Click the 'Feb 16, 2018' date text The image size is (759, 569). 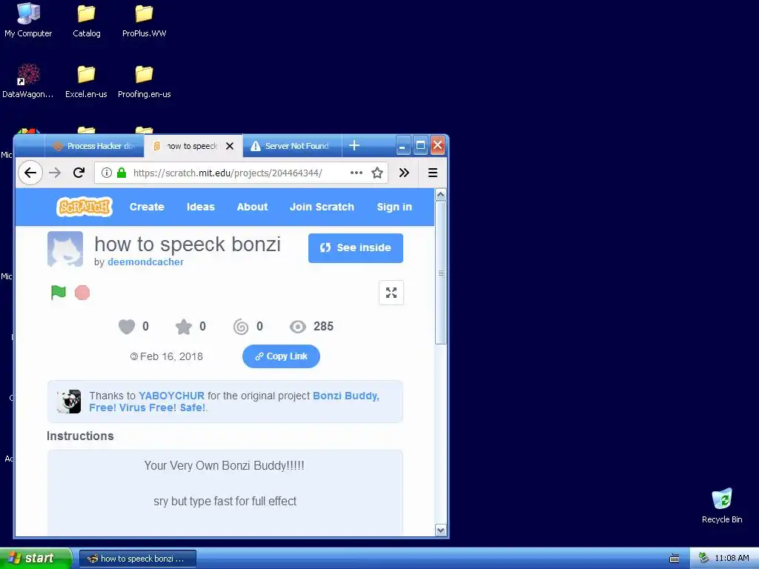(171, 356)
